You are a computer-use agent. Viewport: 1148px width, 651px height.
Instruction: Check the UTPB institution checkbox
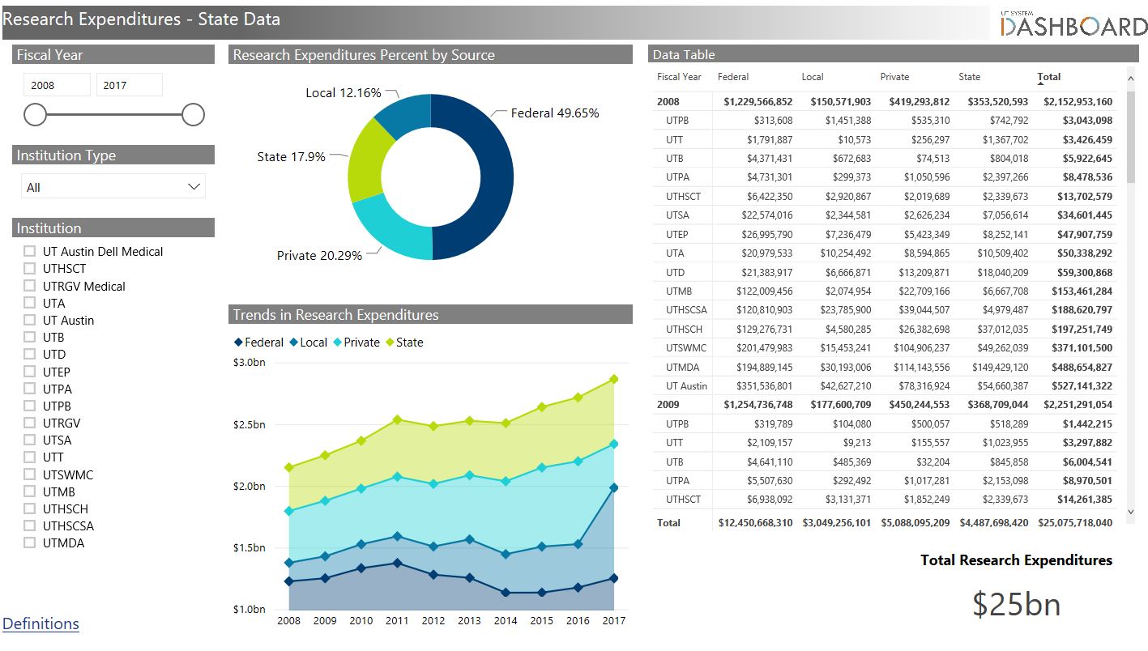[x=29, y=406]
